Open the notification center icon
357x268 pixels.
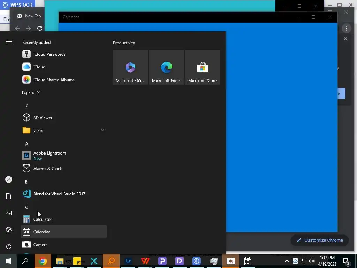(x=346, y=261)
